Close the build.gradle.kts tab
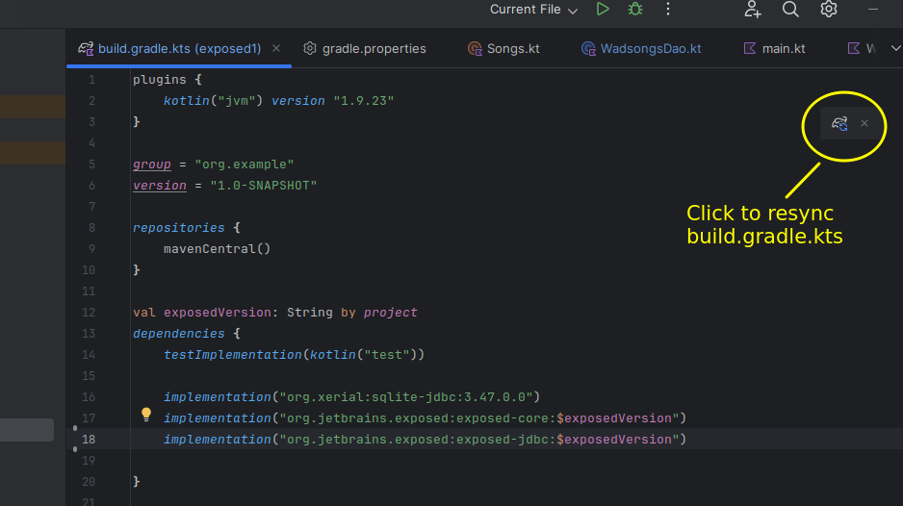The image size is (903, 506). (x=276, y=48)
